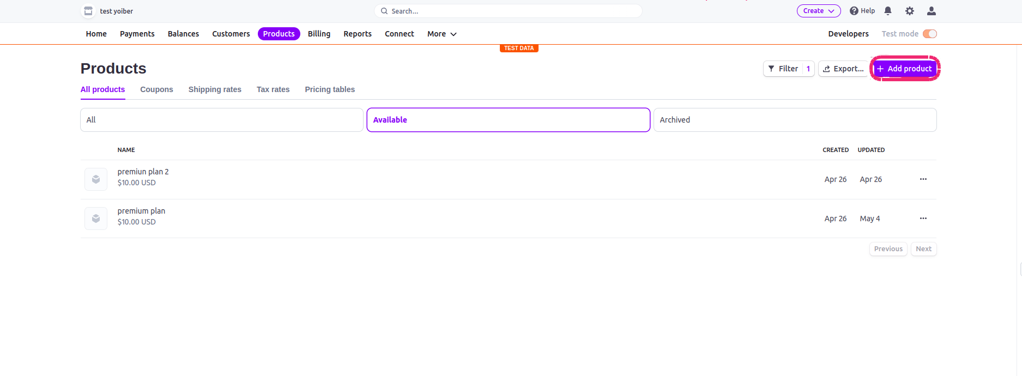Open the notifications bell
Viewport: 1022px width, 376px height.
pos(888,11)
